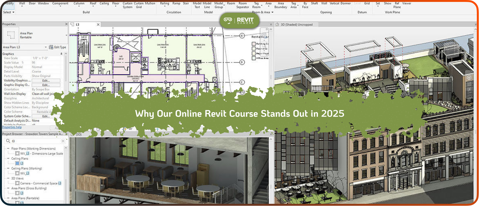Screen dimensions: 479x206
Task: Switch to the L3 view tab
Action: pos(77,24)
